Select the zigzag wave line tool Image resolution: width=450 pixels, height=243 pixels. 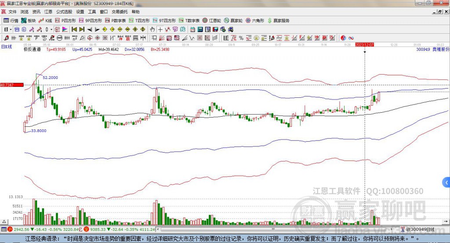click(192, 38)
